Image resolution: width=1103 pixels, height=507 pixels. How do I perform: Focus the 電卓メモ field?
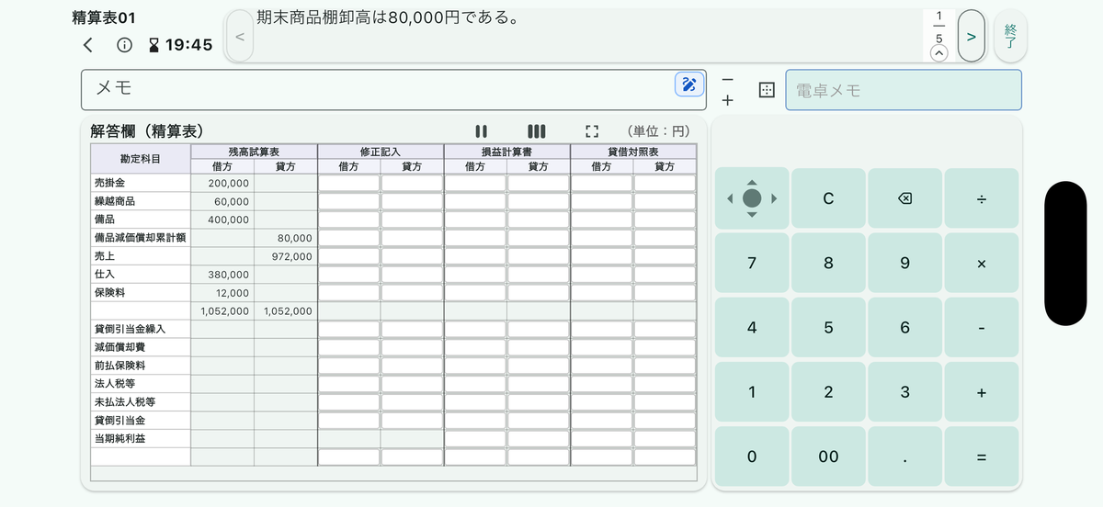[x=904, y=90]
